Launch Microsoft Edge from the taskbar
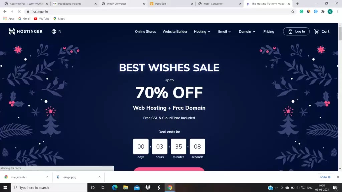 [x=115, y=187]
